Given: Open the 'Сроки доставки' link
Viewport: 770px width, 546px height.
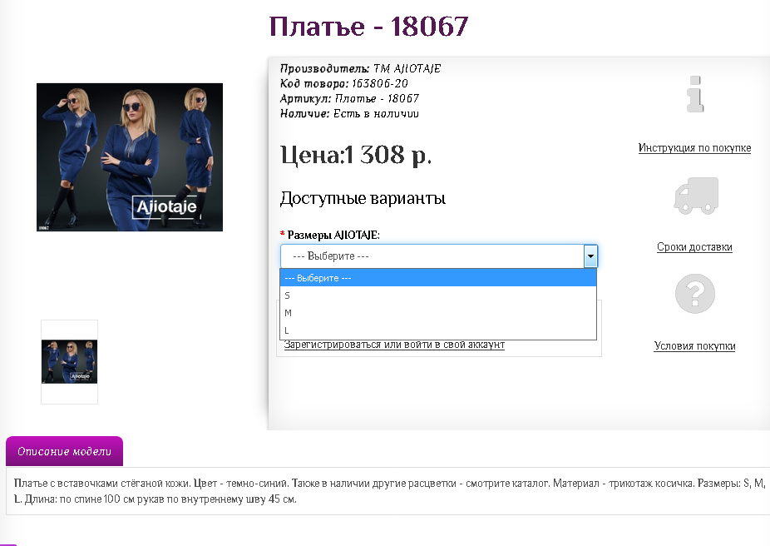Looking at the screenshot, I should coord(694,247).
